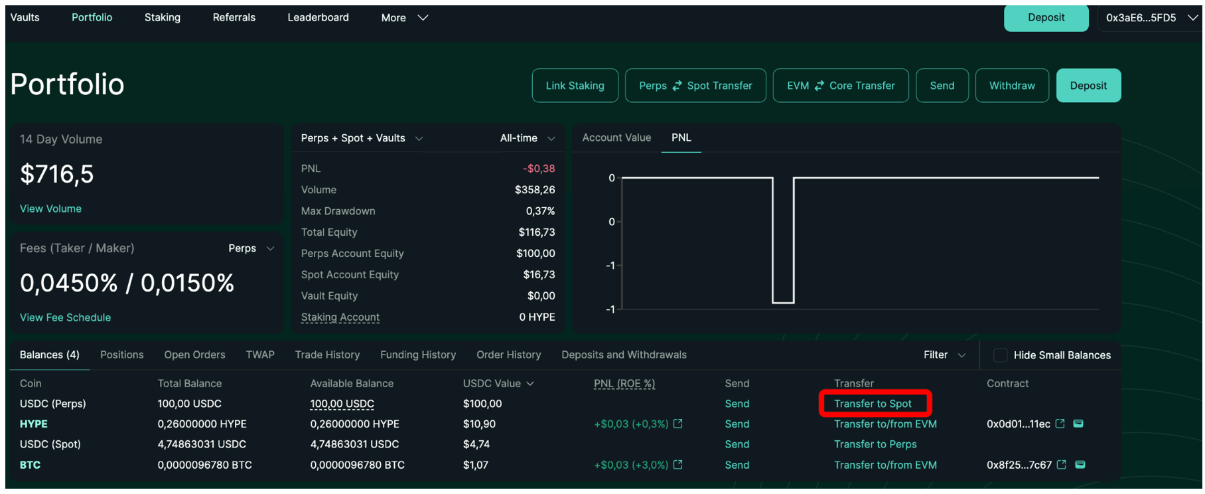Open the All-time period dropdown

pyautogui.click(x=527, y=138)
